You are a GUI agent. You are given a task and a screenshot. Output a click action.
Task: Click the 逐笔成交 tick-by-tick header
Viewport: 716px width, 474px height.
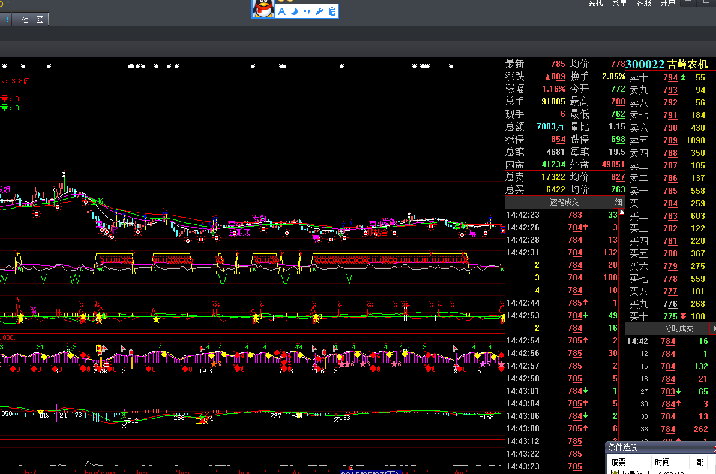[564, 202]
